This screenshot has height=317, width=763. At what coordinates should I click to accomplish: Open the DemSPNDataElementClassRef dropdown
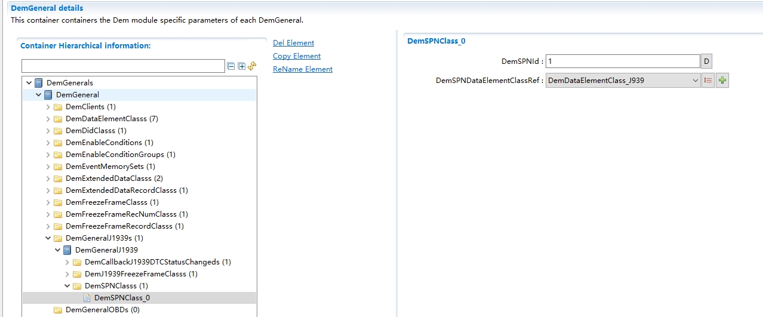tap(695, 80)
